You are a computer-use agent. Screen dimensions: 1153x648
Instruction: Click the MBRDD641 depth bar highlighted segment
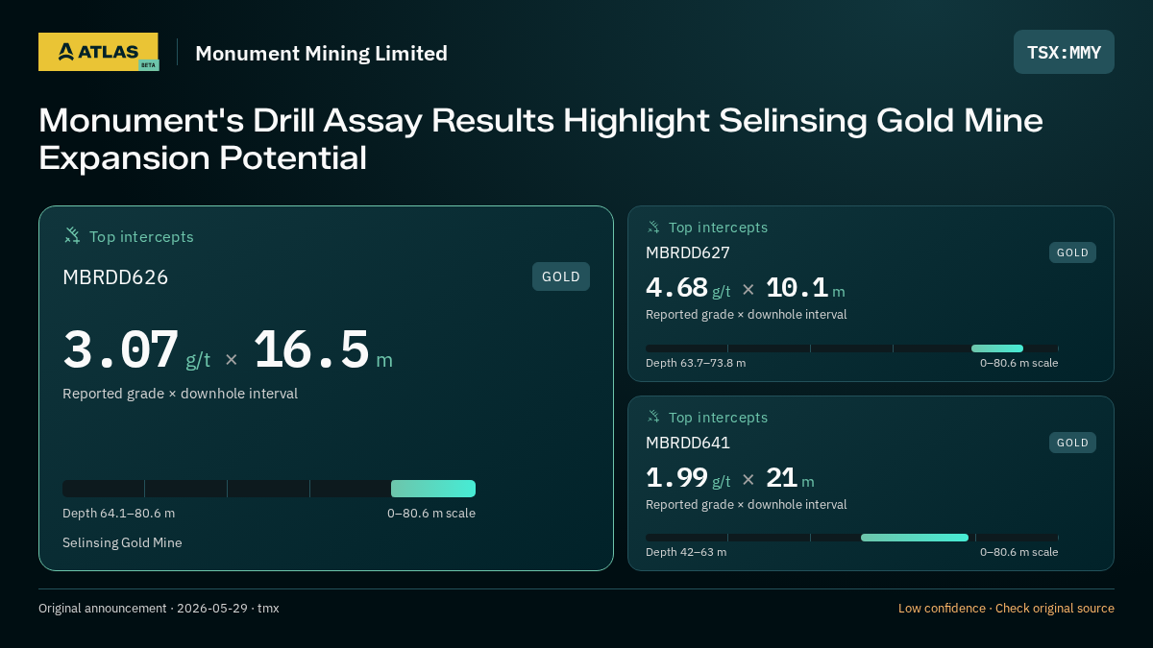click(x=915, y=538)
